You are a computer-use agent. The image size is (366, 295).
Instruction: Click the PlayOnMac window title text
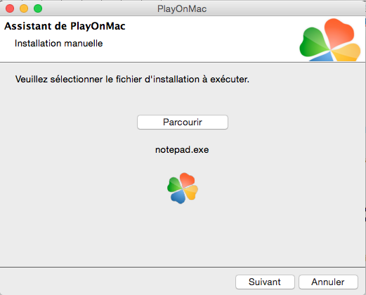coord(182,9)
